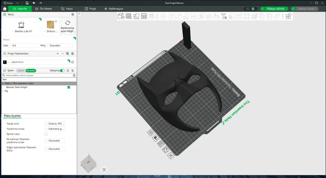
Task: Clear the object search field
Action: tap(74, 75)
